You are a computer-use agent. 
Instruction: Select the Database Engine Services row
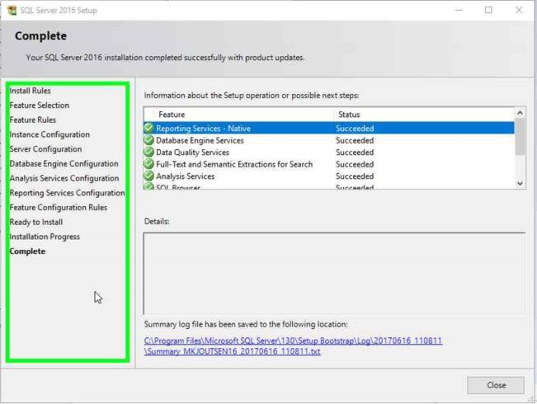point(329,140)
